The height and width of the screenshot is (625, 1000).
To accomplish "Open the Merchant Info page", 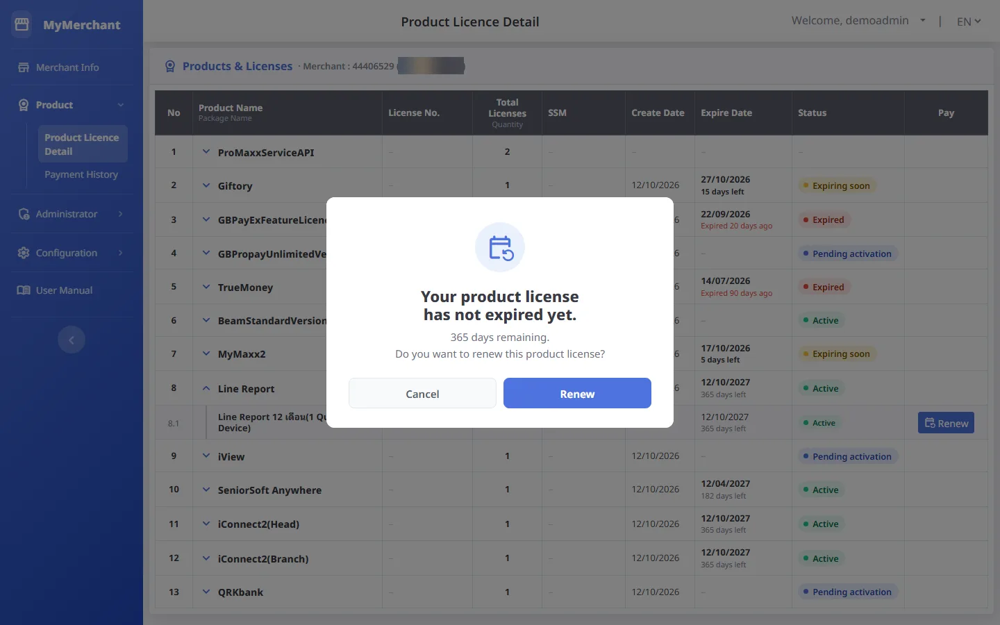I will pos(67,67).
